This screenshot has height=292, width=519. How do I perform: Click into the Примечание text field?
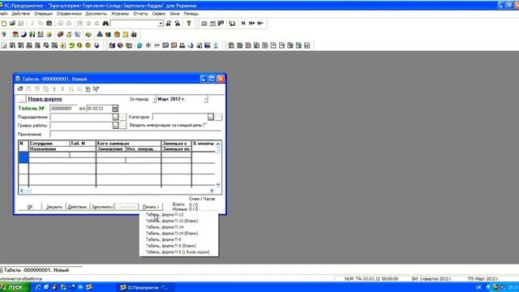(135, 134)
